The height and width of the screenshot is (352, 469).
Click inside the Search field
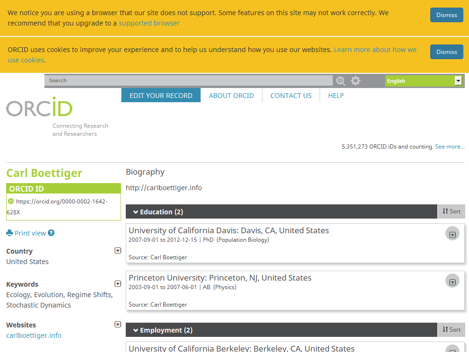pyautogui.click(x=189, y=80)
